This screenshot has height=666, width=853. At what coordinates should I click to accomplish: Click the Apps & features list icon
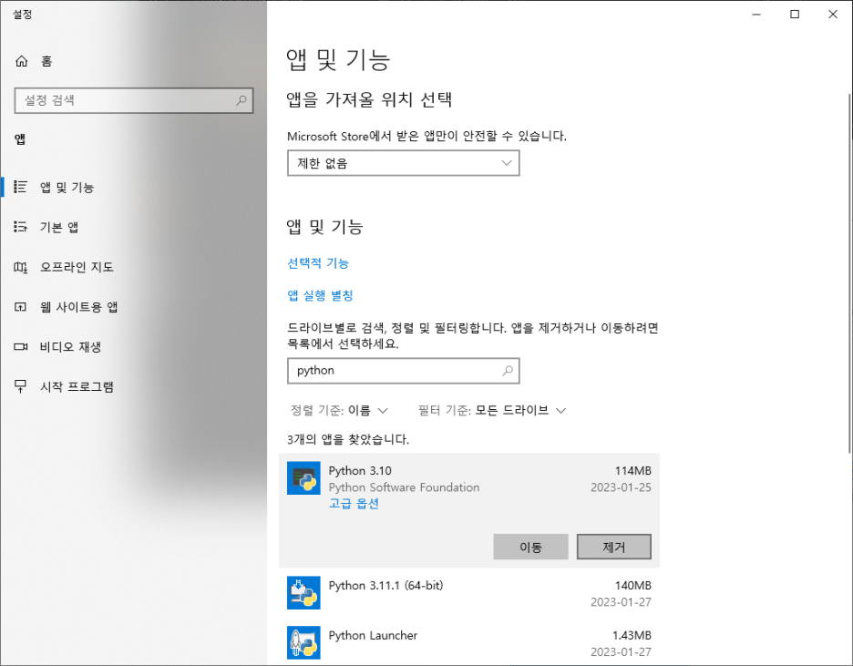[20, 187]
